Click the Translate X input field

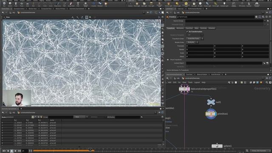pyautogui.click(x=199, y=46)
